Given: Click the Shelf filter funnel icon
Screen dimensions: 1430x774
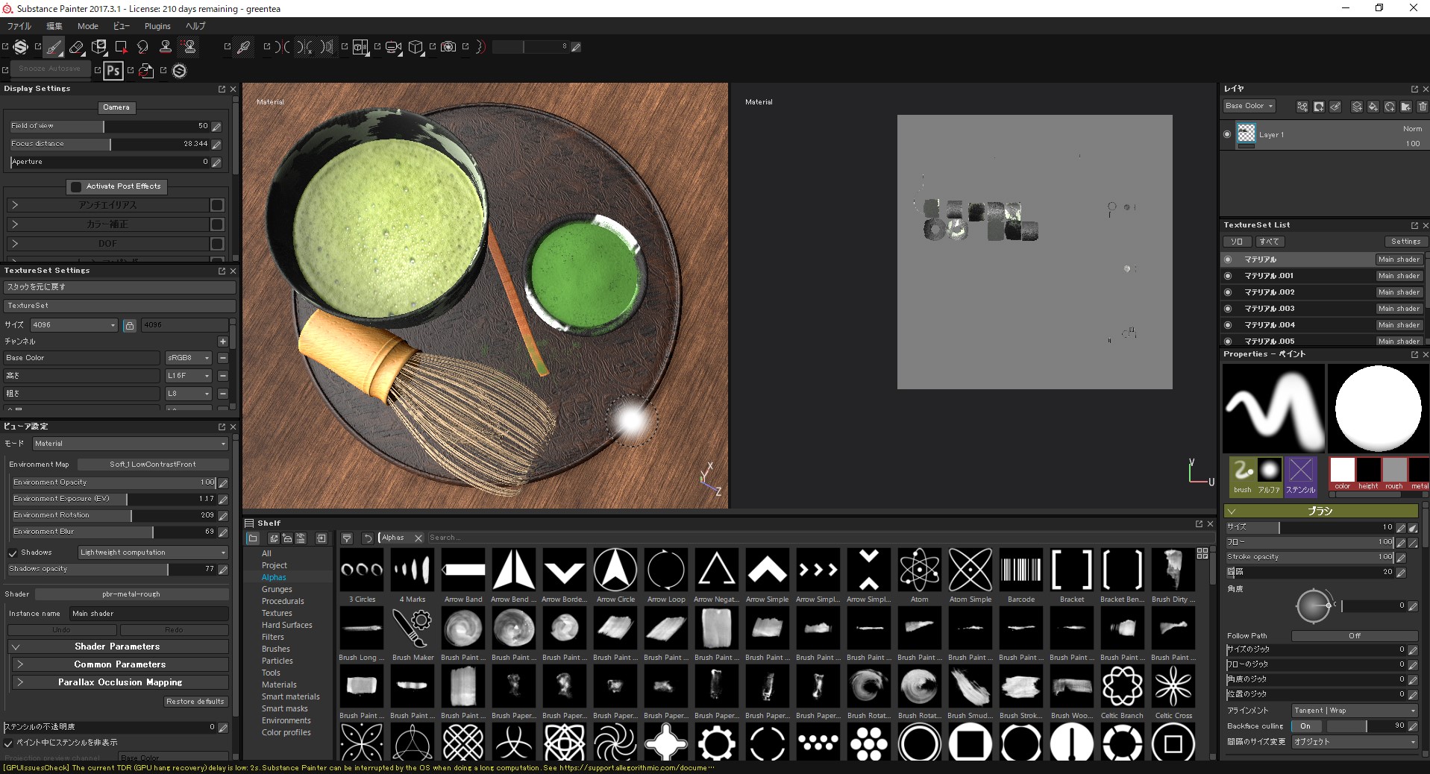Looking at the screenshot, I should pyautogui.click(x=347, y=538).
